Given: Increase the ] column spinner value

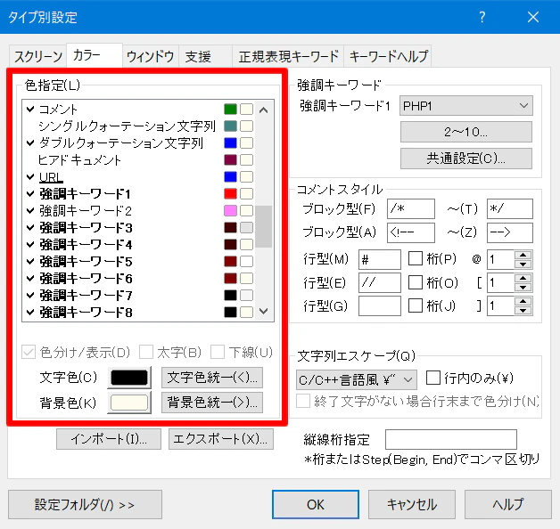Looking at the screenshot, I should [x=523, y=301].
